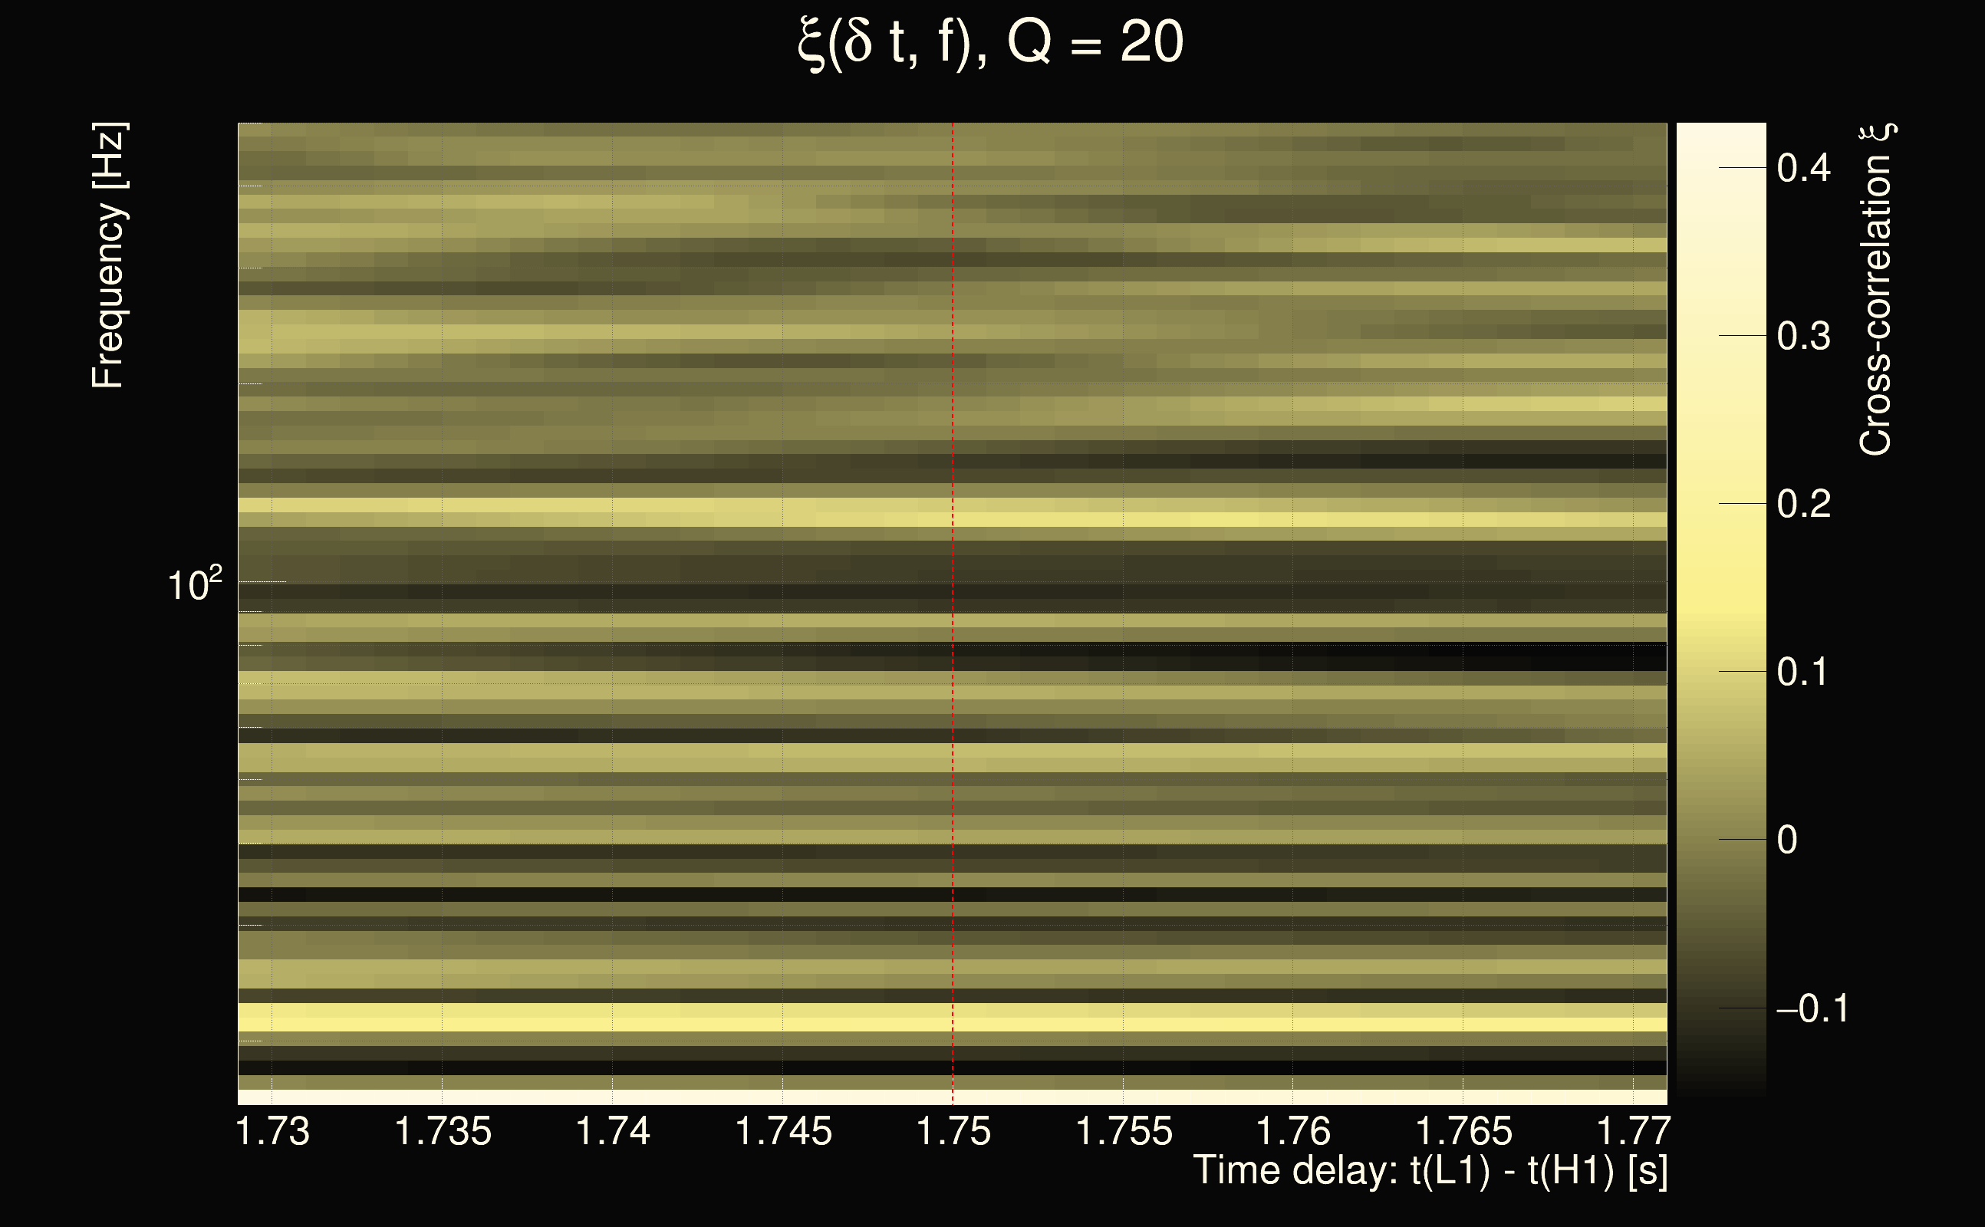Click the 1.745 x-axis tick label
The image size is (1985, 1227).
(x=783, y=1131)
